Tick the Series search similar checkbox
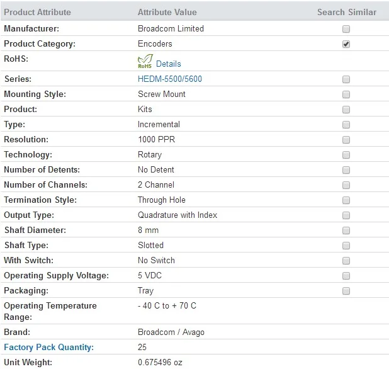The width and height of the screenshot is (389, 369). click(x=346, y=79)
